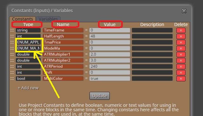203x116 pixels.
Task: Delete the HalfLength constant row
Action: (181, 36)
